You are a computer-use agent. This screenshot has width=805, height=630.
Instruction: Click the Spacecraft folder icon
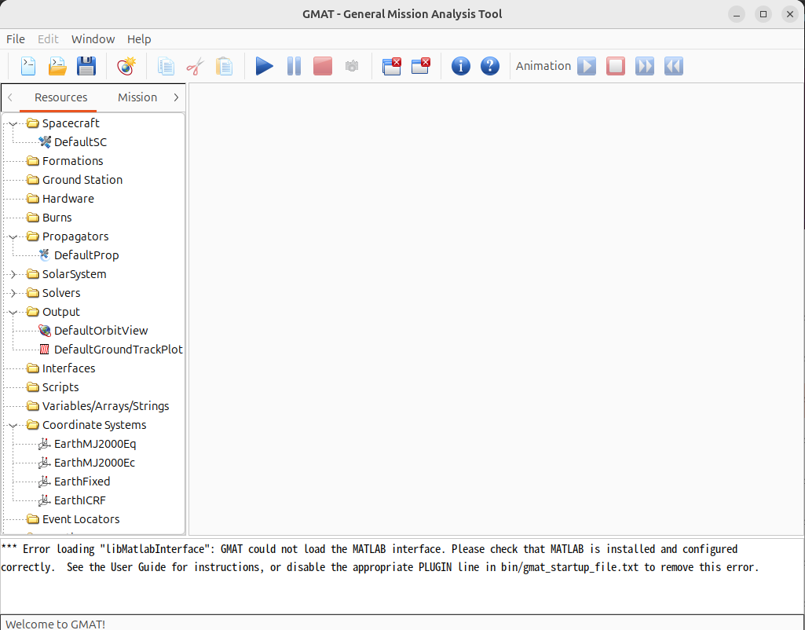tap(33, 123)
